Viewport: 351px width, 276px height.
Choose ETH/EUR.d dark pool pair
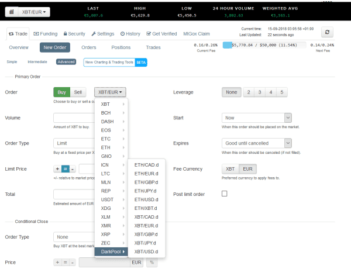pos(146,174)
